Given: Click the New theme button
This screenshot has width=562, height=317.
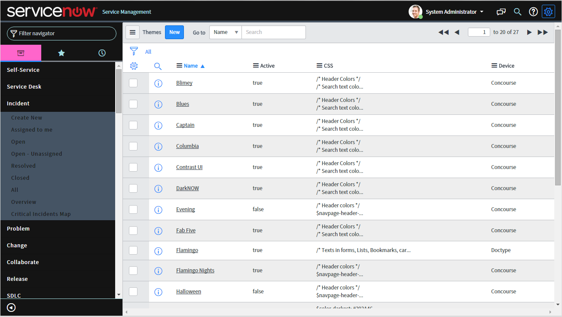Looking at the screenshot, I should 174,32.
